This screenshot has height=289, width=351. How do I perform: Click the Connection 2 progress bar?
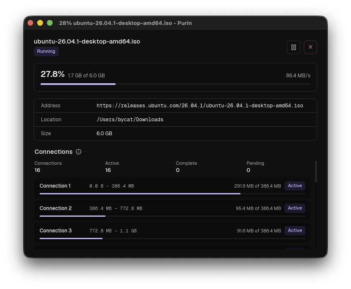(x=173, y=216)
